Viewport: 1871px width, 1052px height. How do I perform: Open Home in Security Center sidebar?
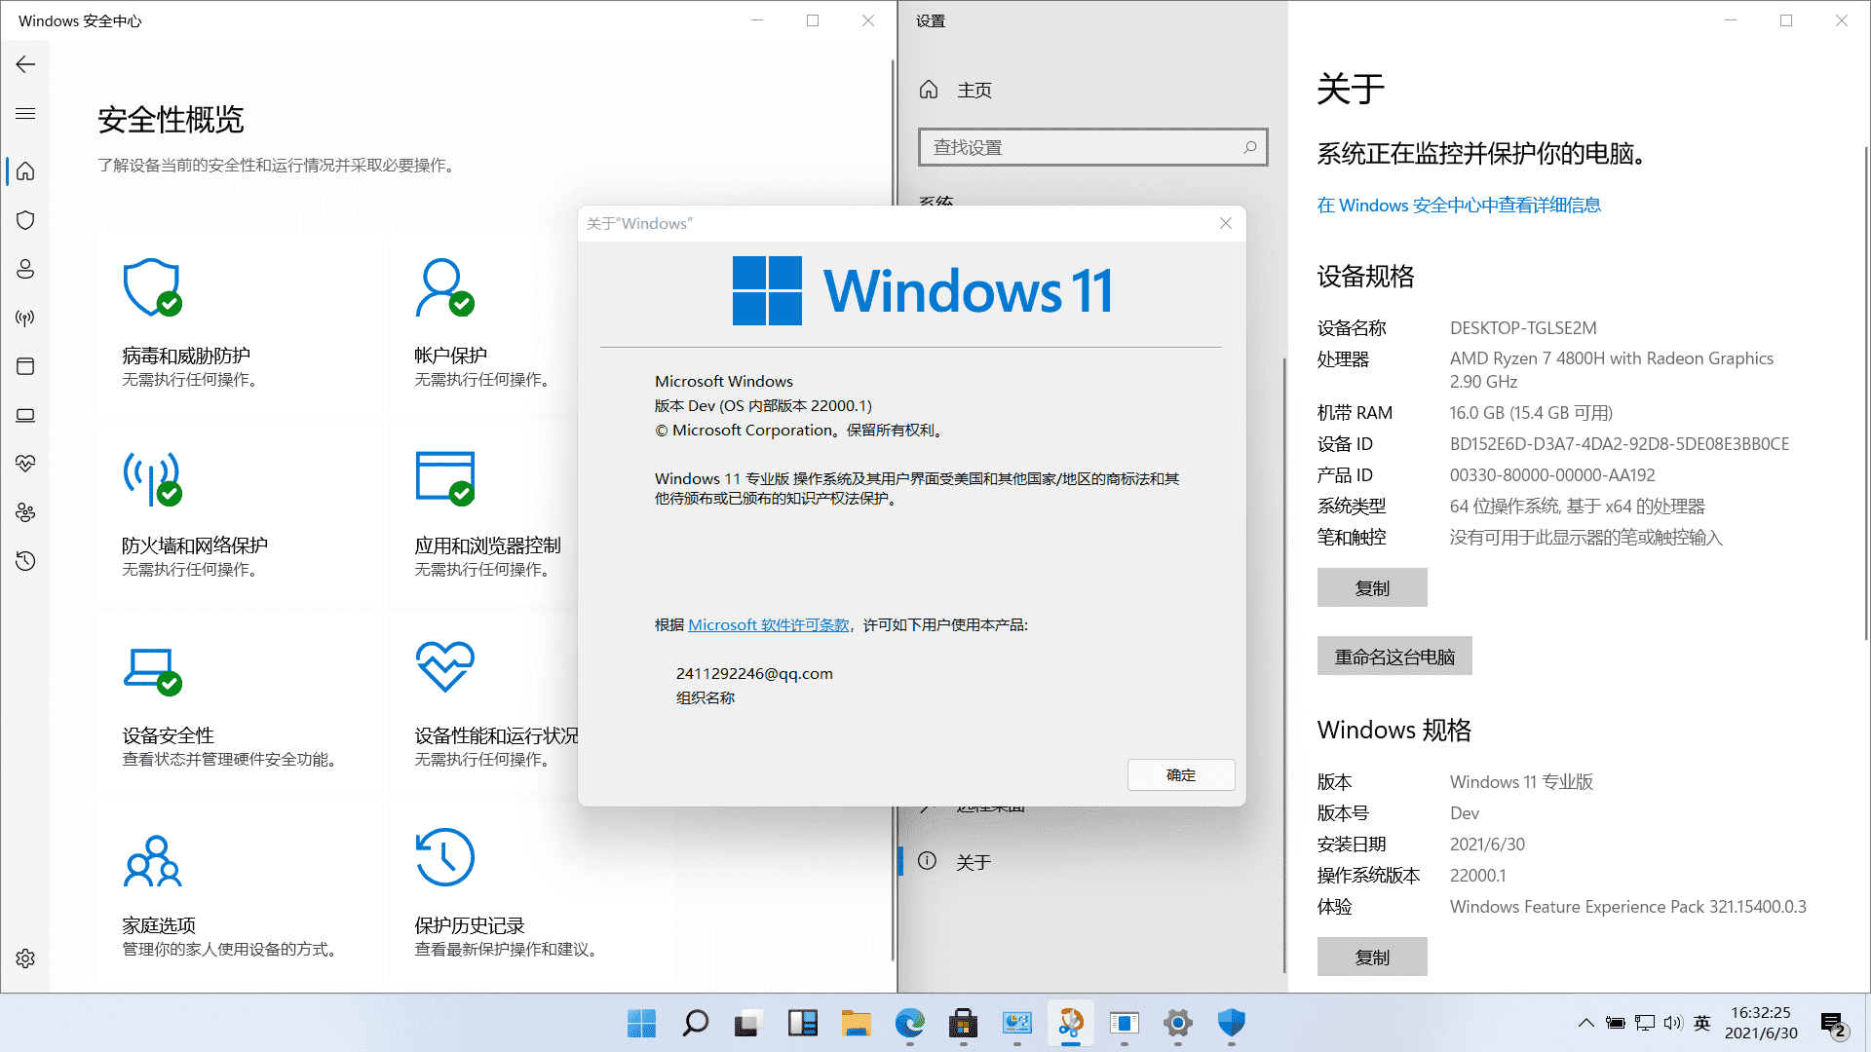(25, 171)
